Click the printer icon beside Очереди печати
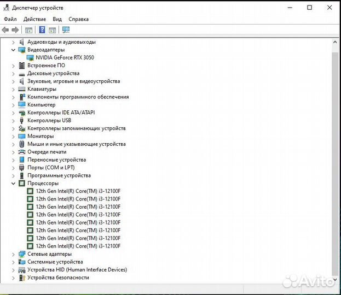This screenshot has width=341, height=295. (x=22, y=152)
